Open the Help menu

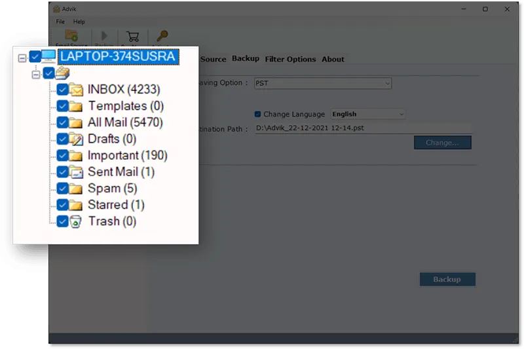pos(79,22)
